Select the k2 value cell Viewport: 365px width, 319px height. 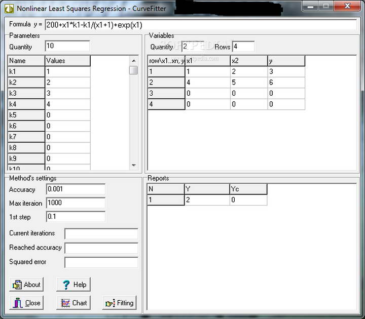pyautogui.click(x=67, y=83)
